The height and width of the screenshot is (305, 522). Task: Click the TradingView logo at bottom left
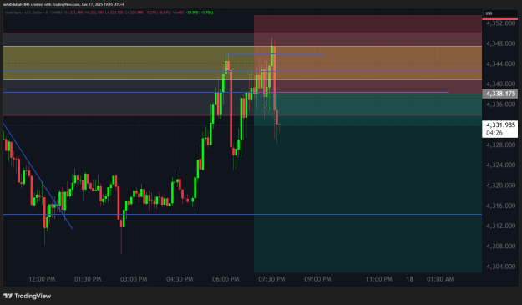coord(27,296)
